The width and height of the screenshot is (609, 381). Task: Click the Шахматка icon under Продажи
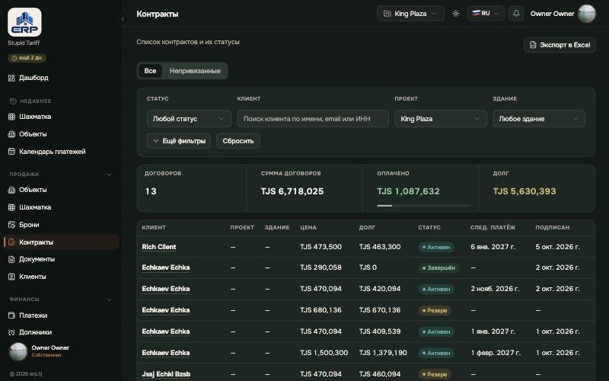11,207
